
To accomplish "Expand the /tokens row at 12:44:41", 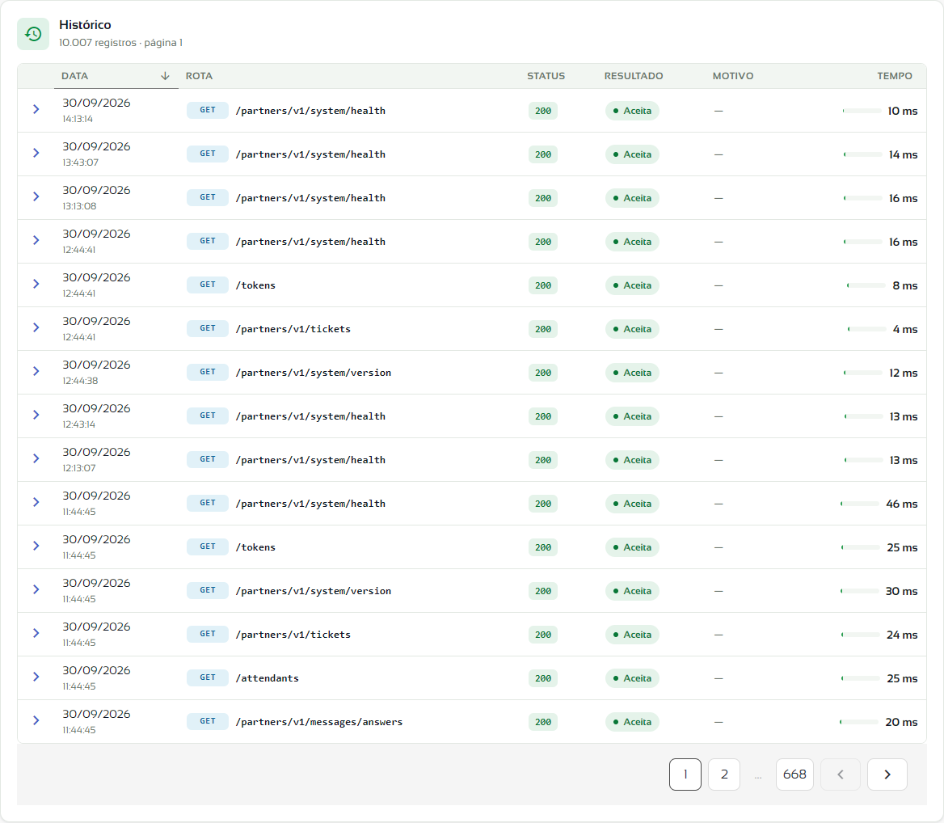I will tap(36, 284).
